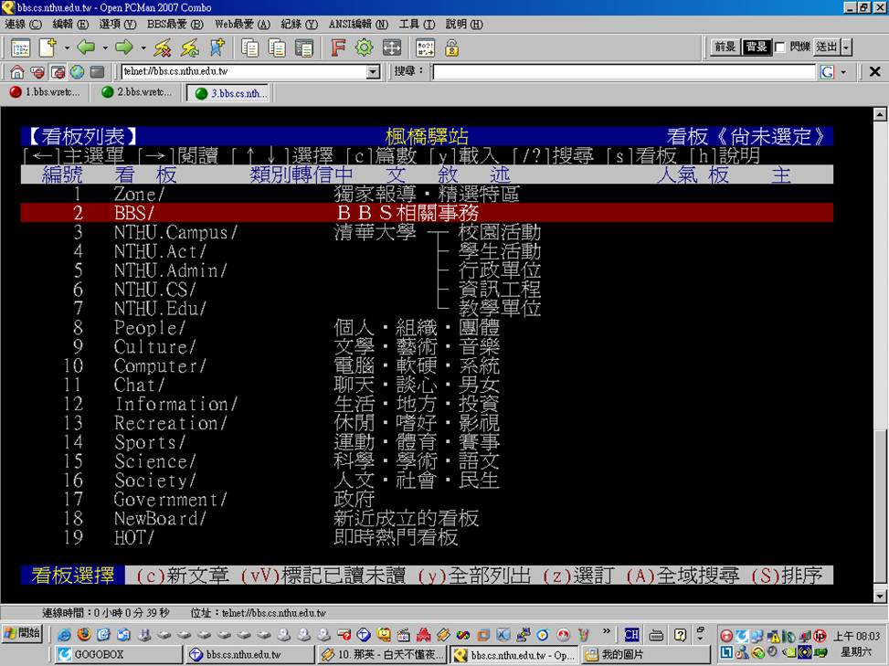Expand the 送出 send dropdown arrow
The height and width of the screenshot is (666, 889).
click(846, 48)
